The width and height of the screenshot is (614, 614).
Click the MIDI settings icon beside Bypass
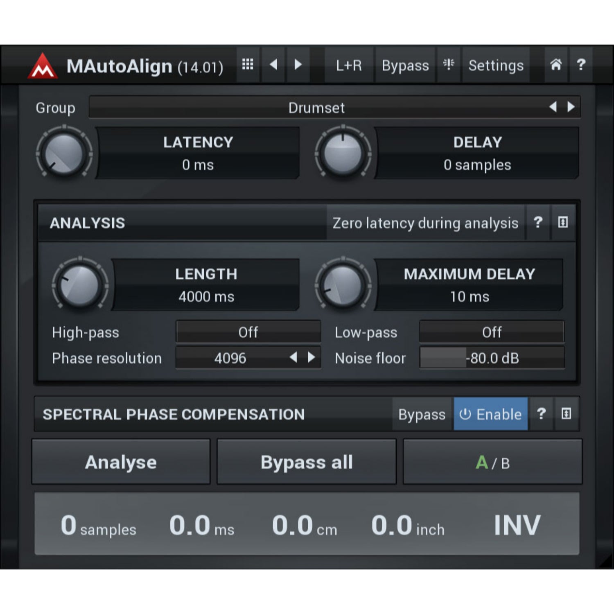tap(449, 65)
